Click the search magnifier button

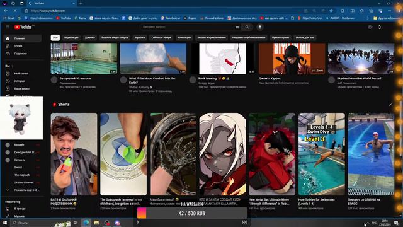[247, 27]
